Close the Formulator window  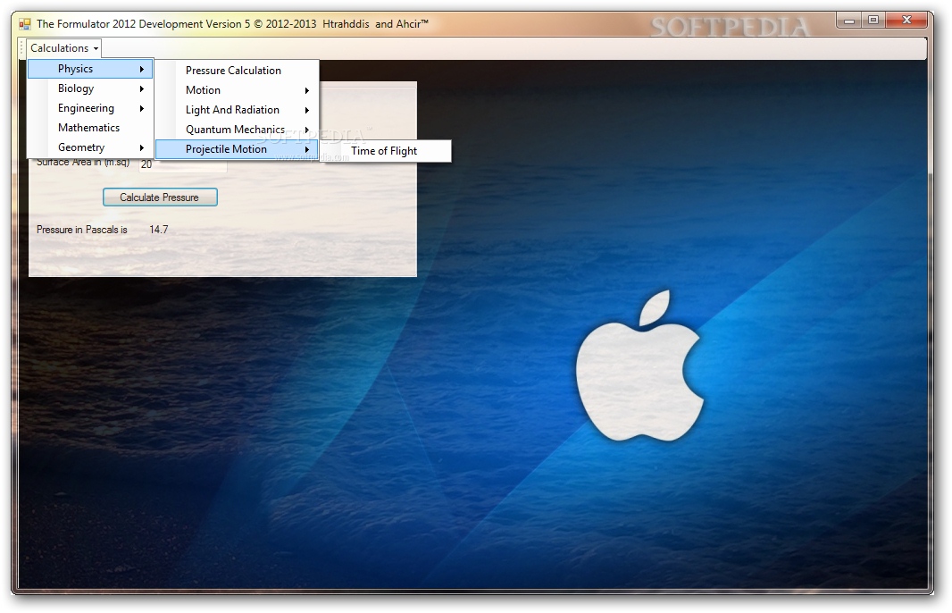[x=907, y=21]
